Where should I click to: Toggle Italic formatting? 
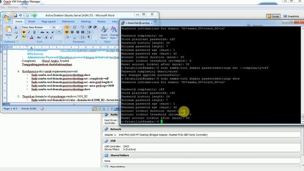[29, 32]
